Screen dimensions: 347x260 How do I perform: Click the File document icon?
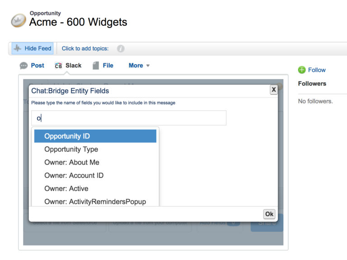point(95,66)
